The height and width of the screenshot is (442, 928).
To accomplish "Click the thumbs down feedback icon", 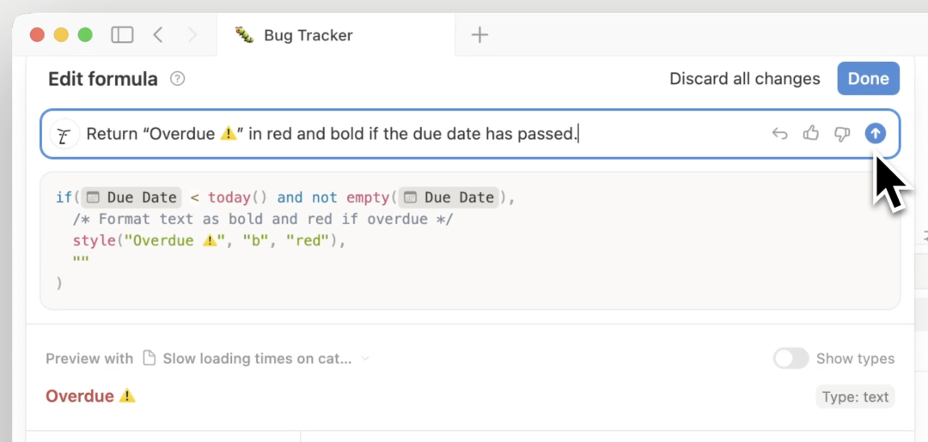I will 842,134.
